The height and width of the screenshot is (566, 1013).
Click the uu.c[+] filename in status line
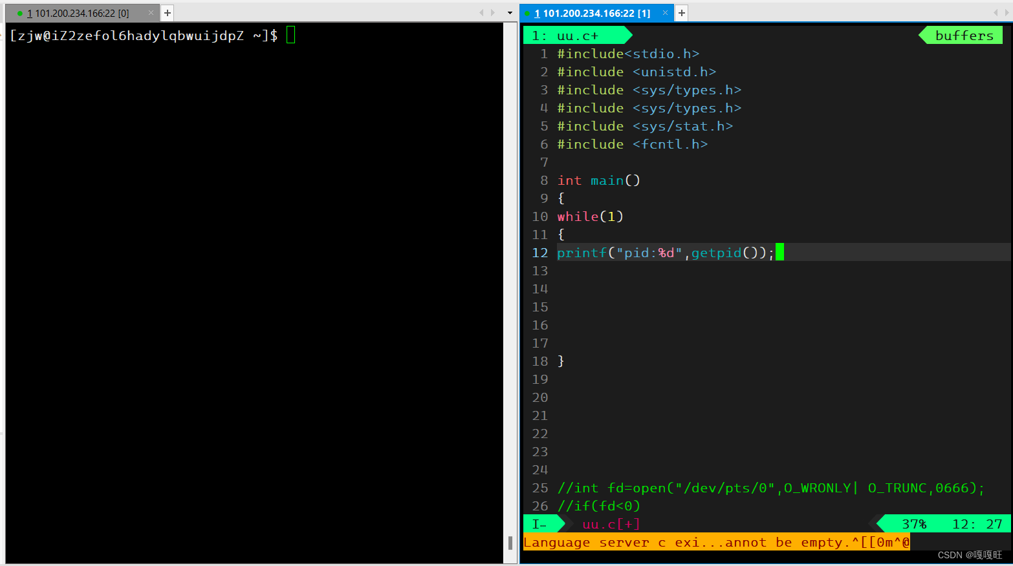tap(611, 524)
